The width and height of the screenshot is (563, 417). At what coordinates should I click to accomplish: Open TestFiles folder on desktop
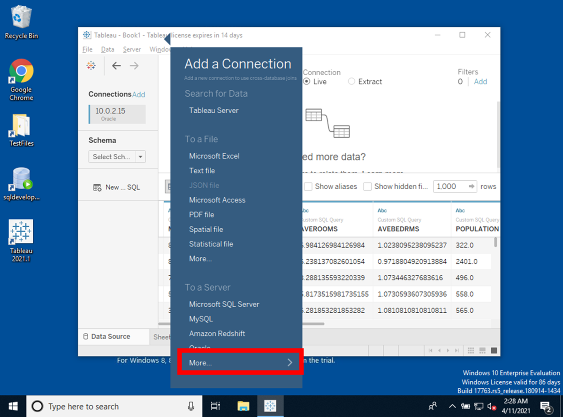[x=21, y=130]
